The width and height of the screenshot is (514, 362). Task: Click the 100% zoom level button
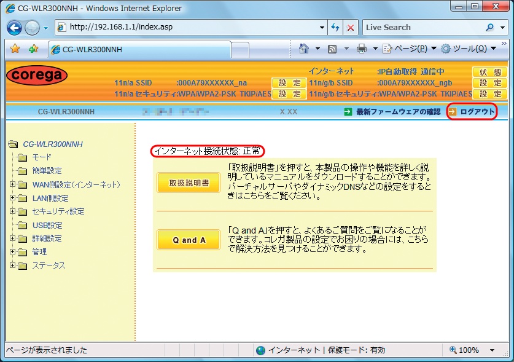coord(464,350)
